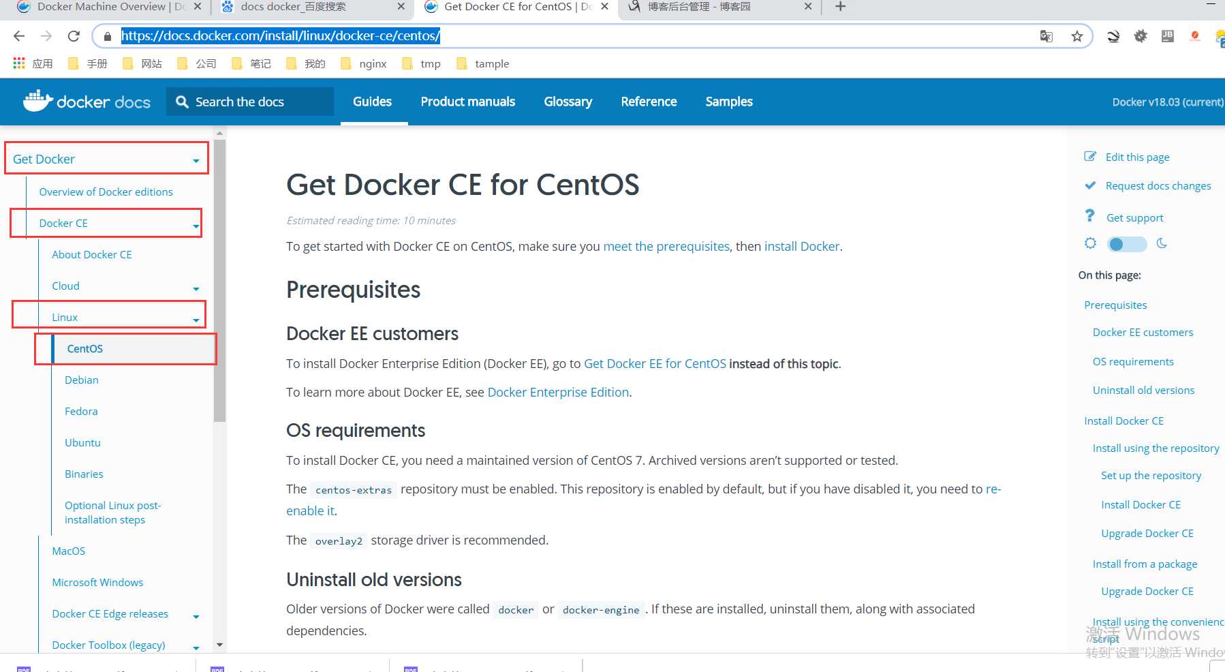Image resolution: width=1225 pixels, height=672 pixels.
Task: Open the Samples tab
Action: [x=729, y=102]
